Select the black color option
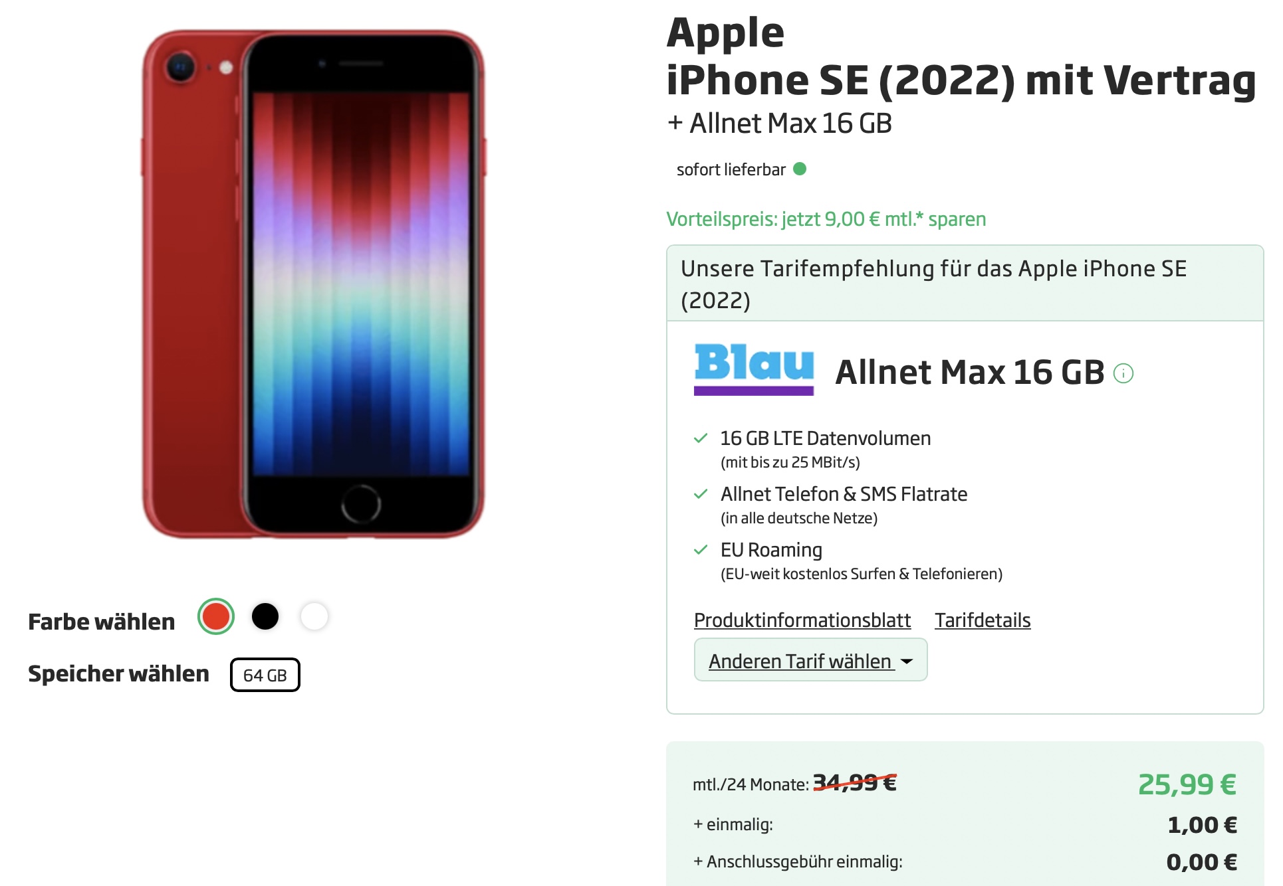The width and height of the screenshot is (1283, 886). coord(265,616)
